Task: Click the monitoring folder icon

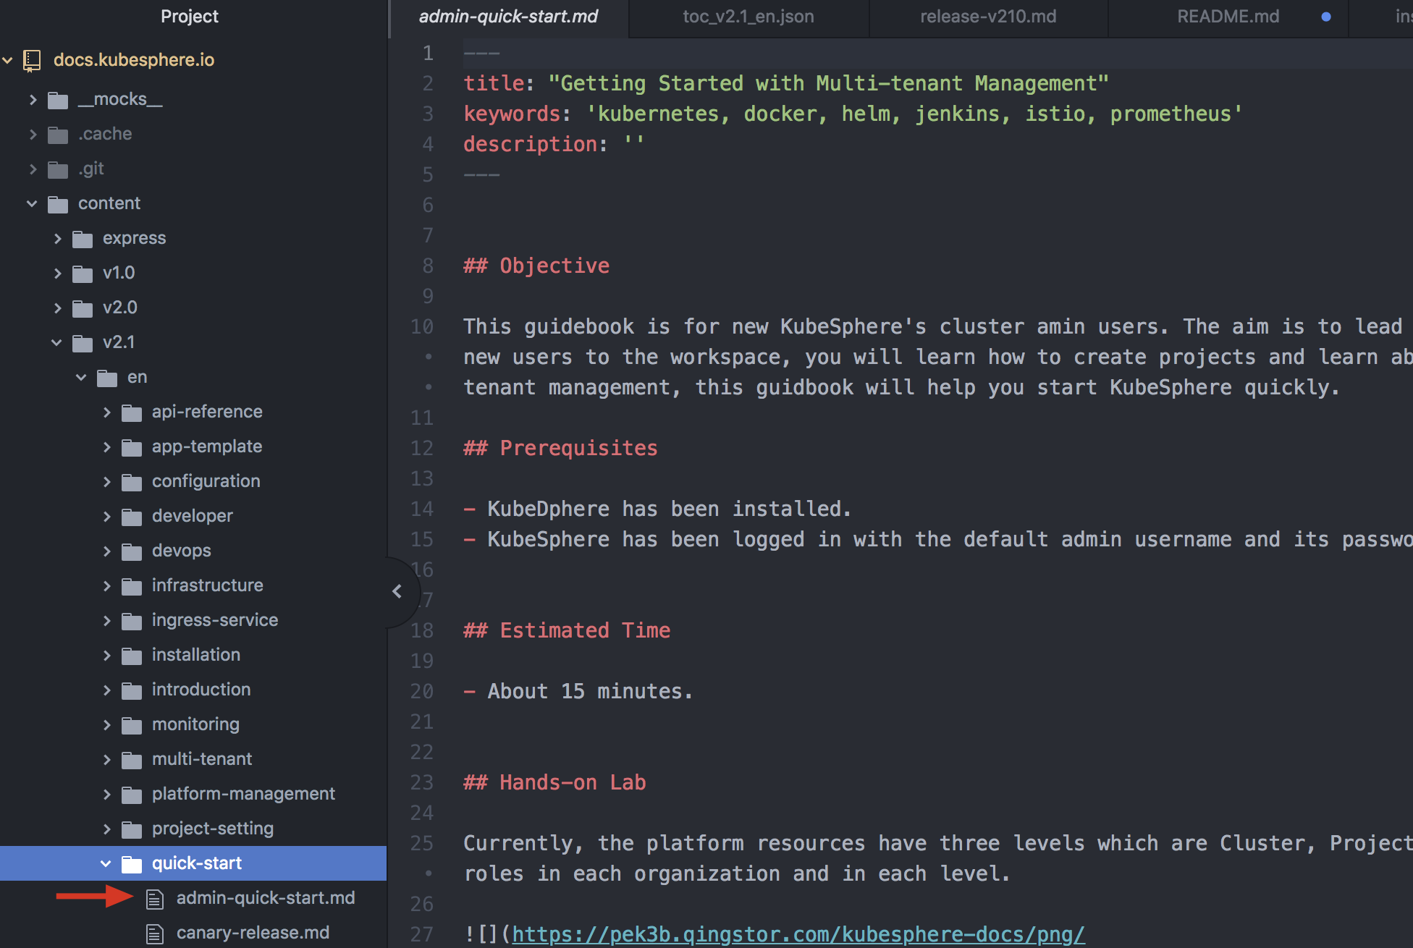Action: tap(132, 726)
